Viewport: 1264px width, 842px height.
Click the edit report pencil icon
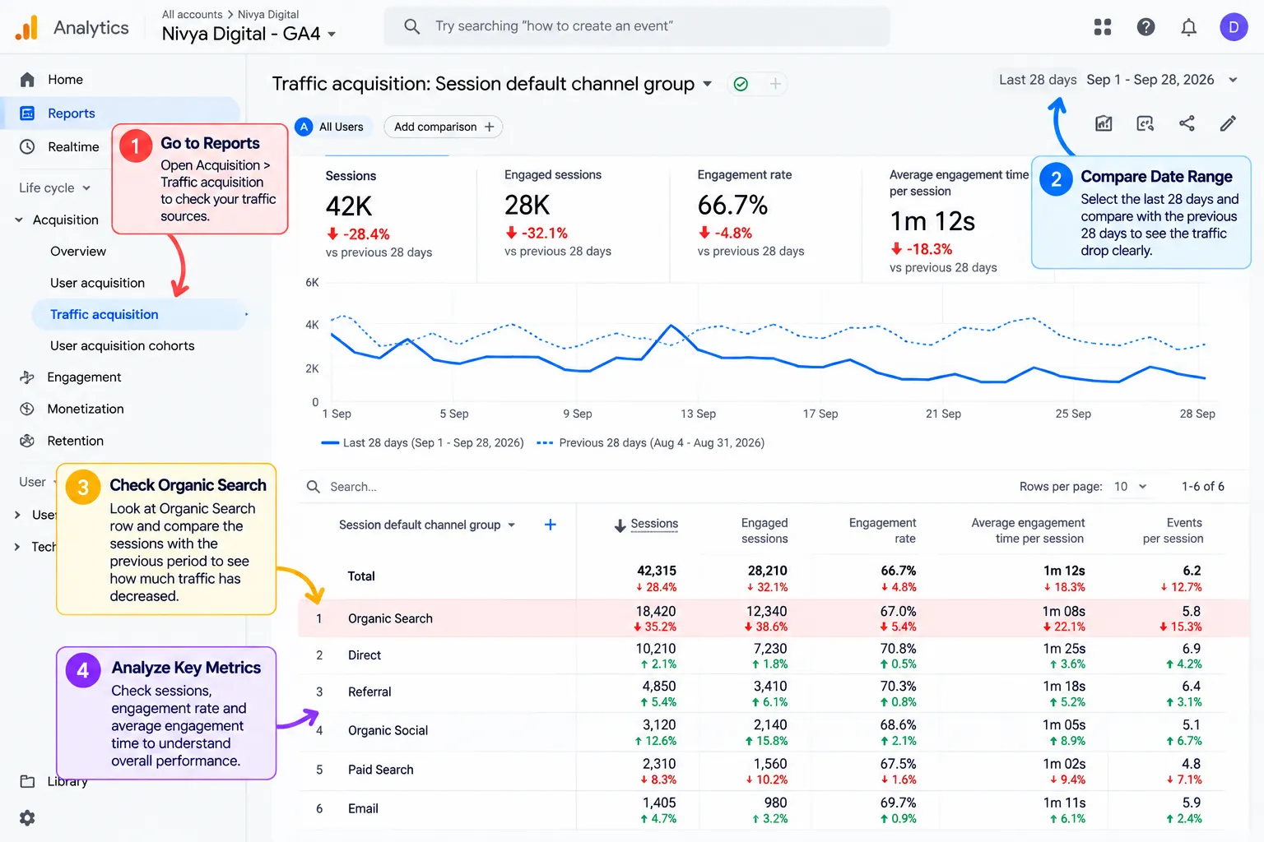(1228, 123)
